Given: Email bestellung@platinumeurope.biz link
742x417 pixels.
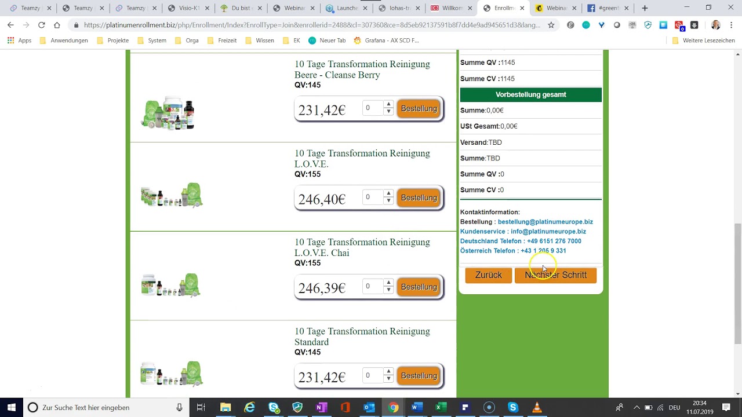Looking at the screenshot, I should 545,222.
